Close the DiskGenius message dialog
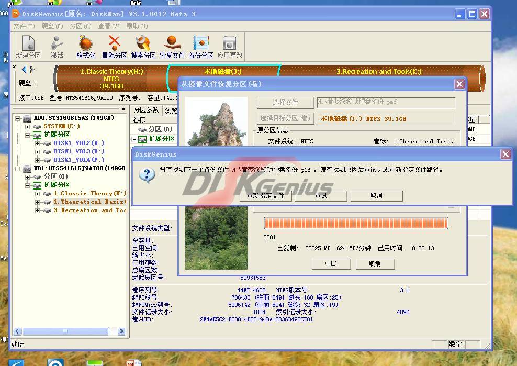 click(x=505, y=154)
